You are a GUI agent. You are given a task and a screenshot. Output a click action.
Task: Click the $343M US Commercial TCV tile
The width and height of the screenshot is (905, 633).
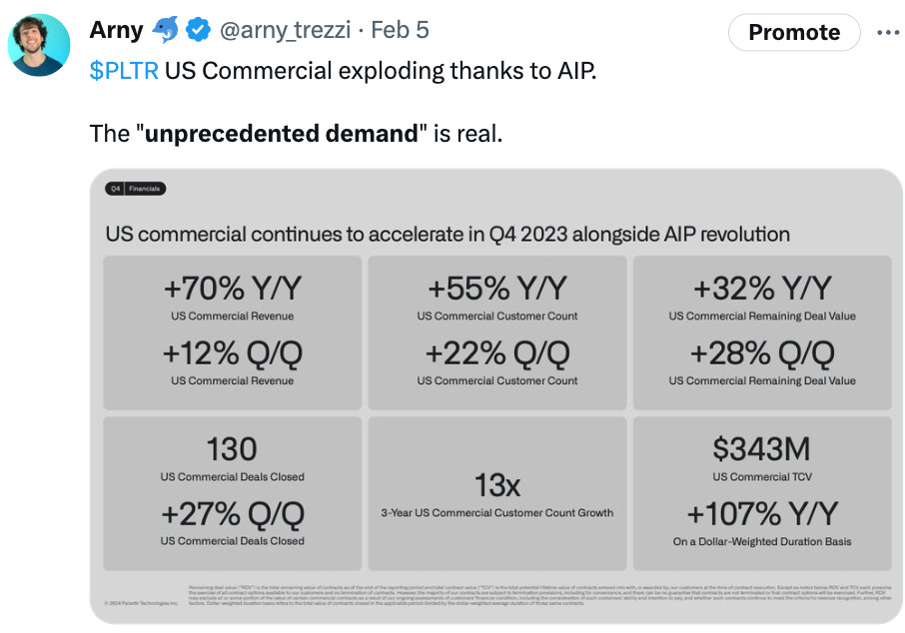point(762,493)
